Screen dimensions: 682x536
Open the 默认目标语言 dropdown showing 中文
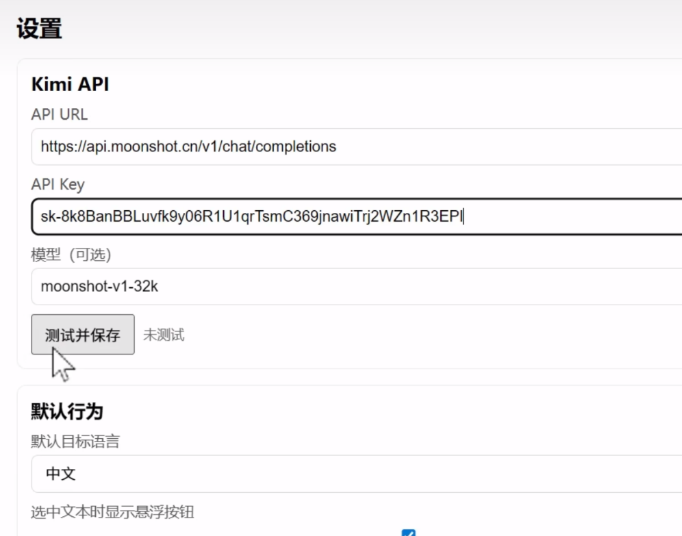coord(357,474)
